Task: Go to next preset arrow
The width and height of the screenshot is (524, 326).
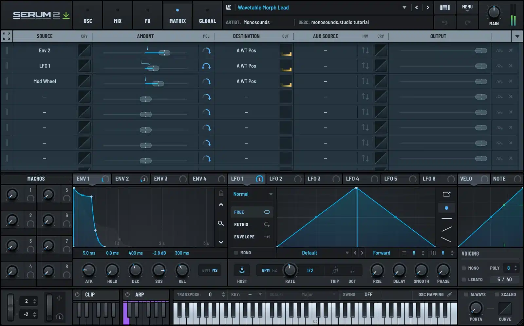Action: 428,7
